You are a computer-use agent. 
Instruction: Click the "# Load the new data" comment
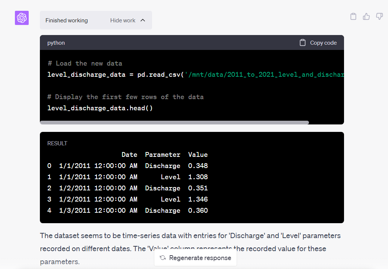pyautogui.click(x=85, y=63)
